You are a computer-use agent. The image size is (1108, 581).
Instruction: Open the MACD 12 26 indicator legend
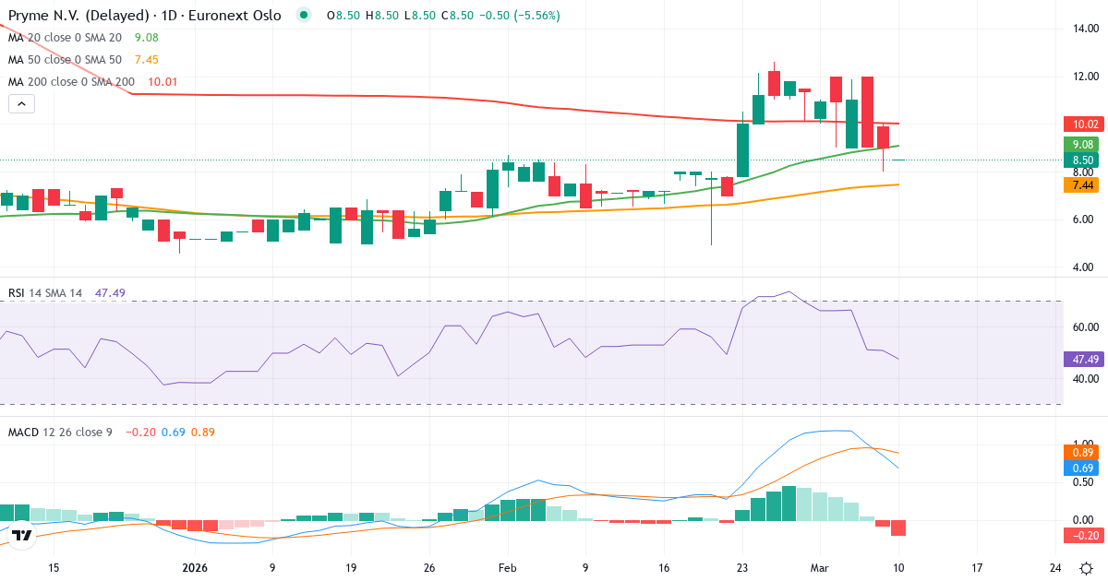click(x=60, y=432)
